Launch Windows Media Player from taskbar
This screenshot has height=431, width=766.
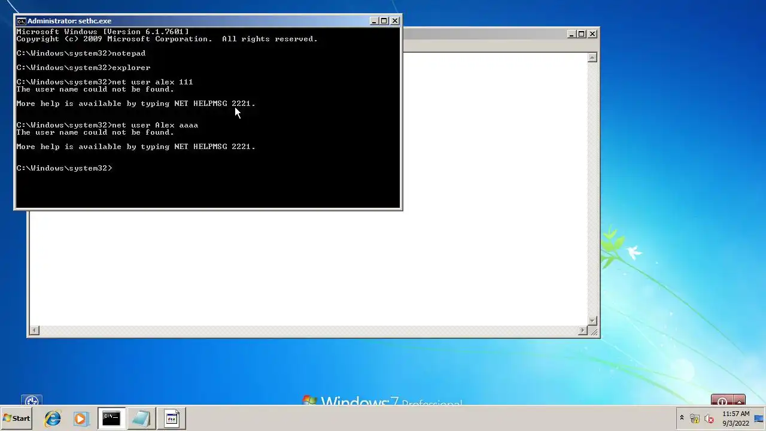(81, 418)
